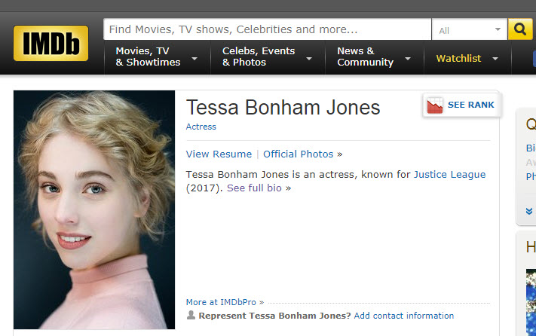The height and width of the screenshot is (336, 536).
Task: Open the News & Community menu
Action: coord(375,57)
